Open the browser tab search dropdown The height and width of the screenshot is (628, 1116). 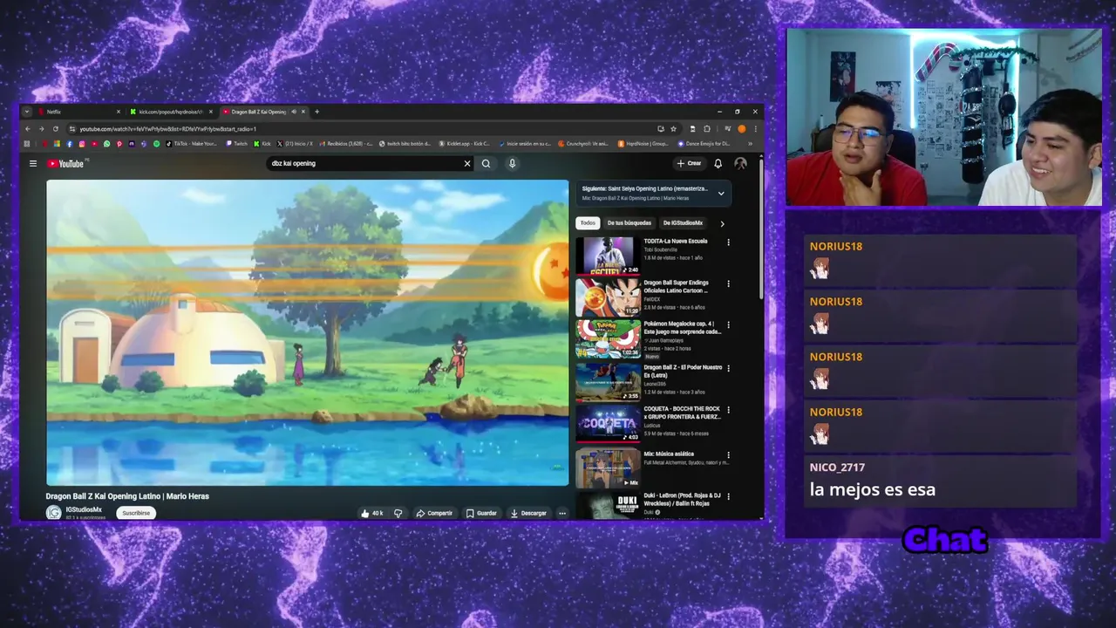pos(27,112)
